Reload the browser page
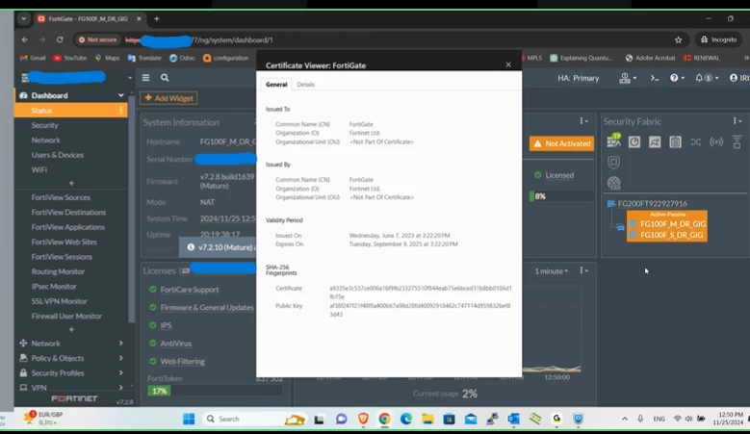This screenshot has height=434, width=750. click(x=60, y=39)
